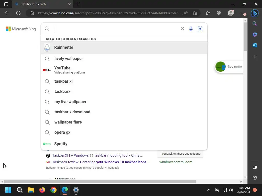Close the taskbar x - Search tab
262x196 pixels.
click(70, 4)
